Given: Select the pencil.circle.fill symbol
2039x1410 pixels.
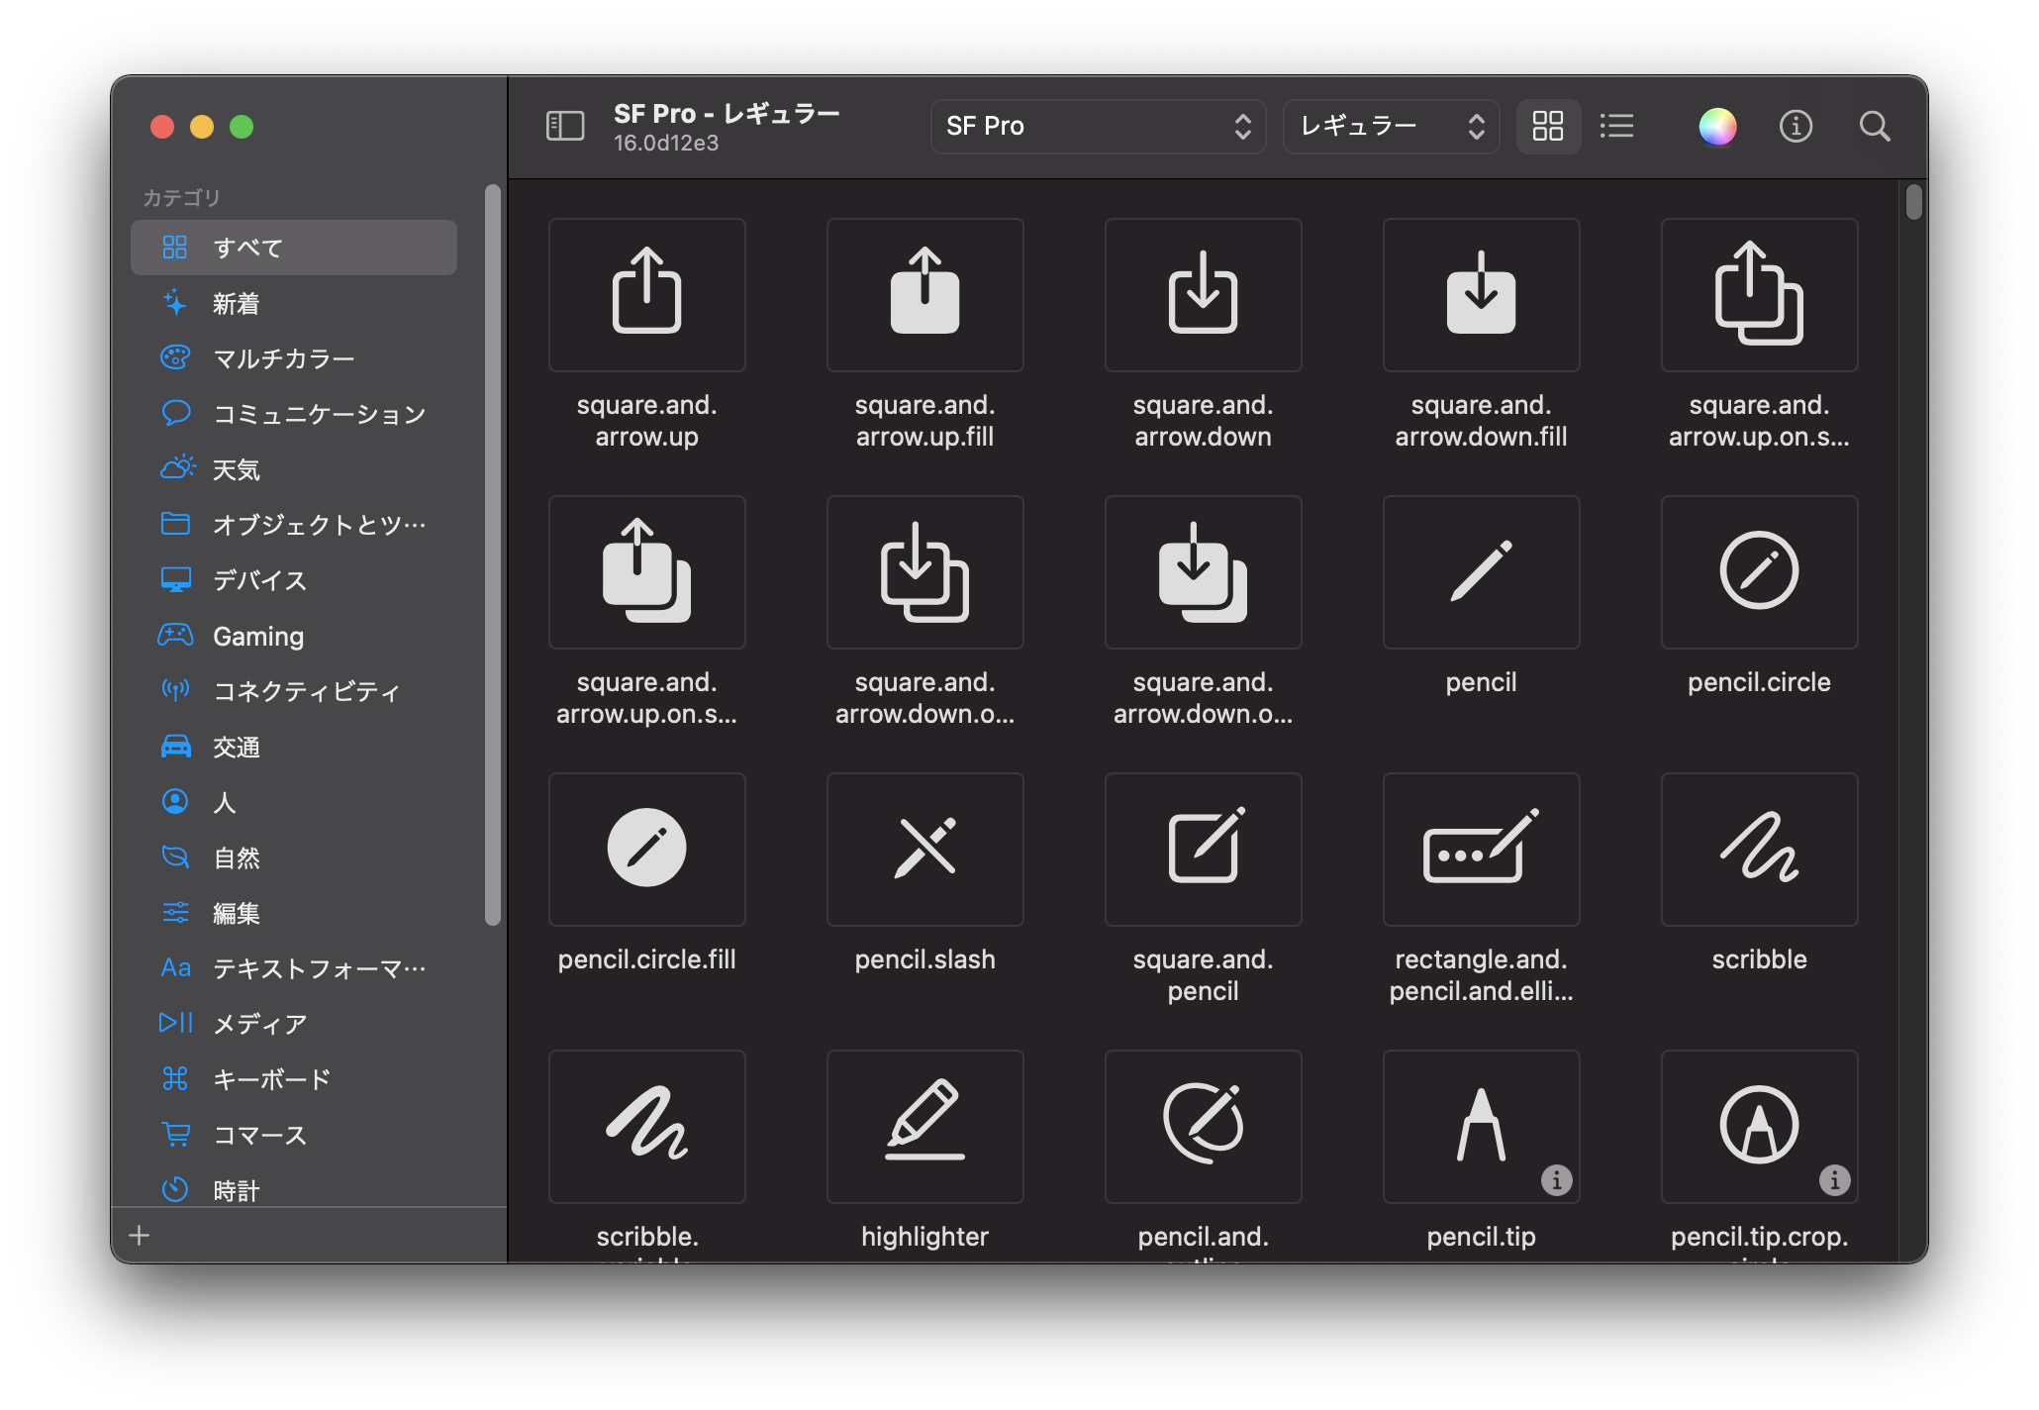Looking at the screenshot, I should point(646,849).
